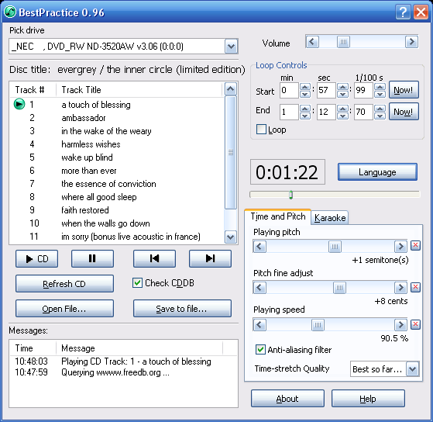Switch to the Karaoke tab
The width and height of the screenshot is (433, 422).
pos(330,218)
